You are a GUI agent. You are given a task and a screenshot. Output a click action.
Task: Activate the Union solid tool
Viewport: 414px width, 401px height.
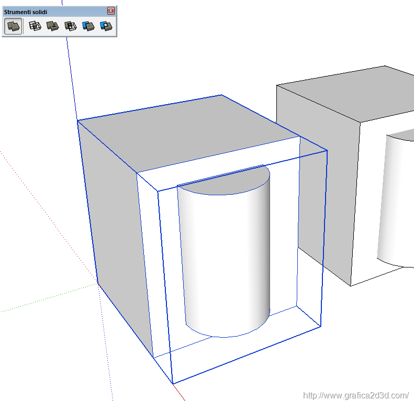coord(52,26)
